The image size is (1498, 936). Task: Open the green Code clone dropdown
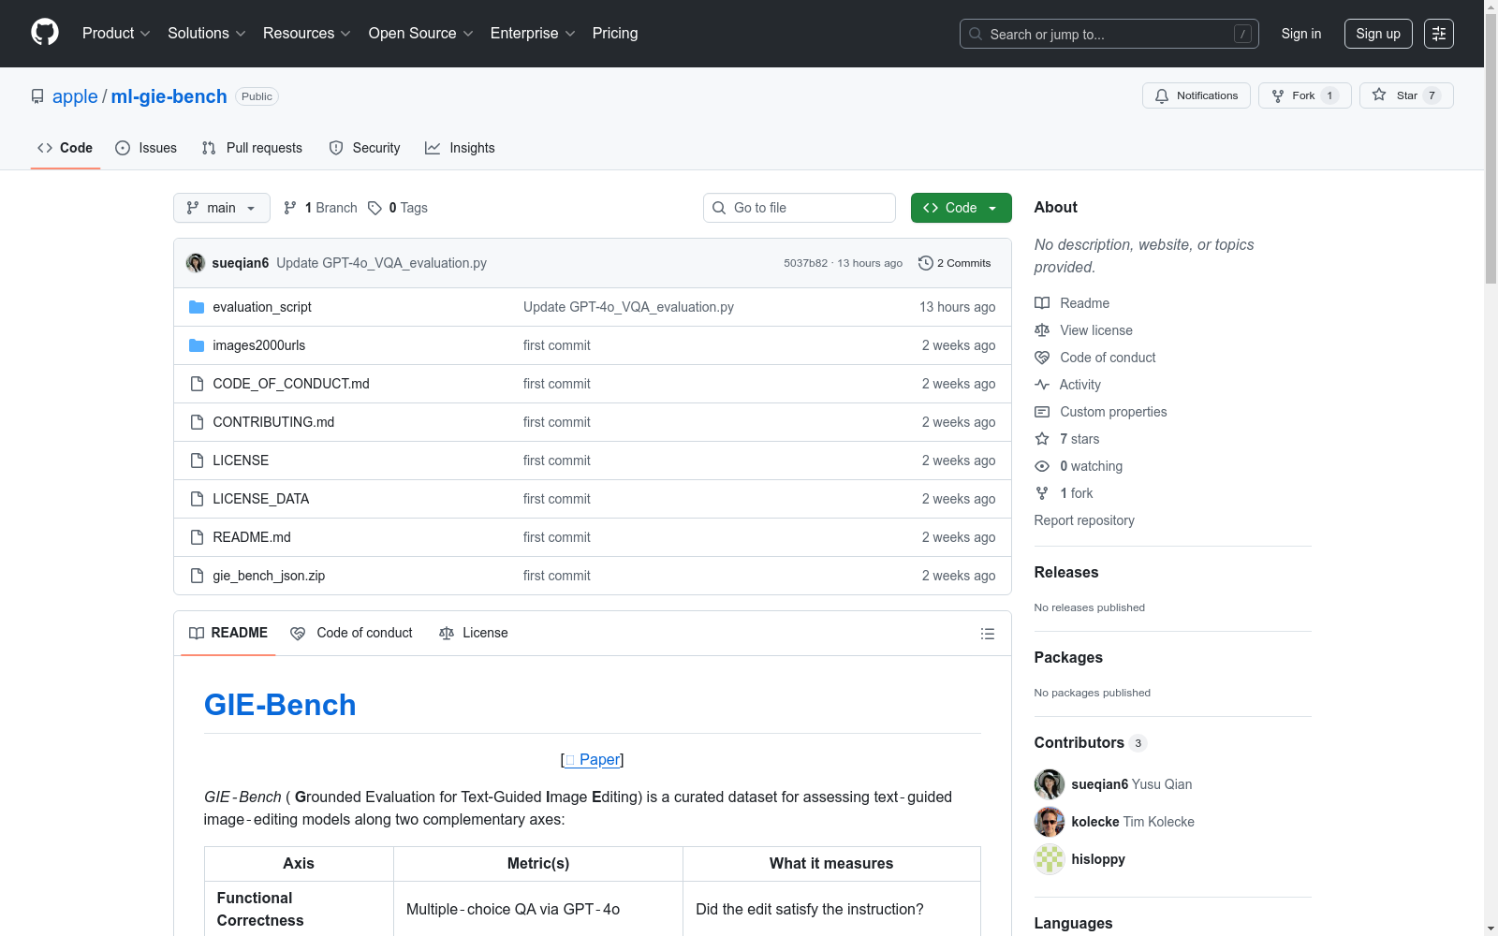click(961, 208)
